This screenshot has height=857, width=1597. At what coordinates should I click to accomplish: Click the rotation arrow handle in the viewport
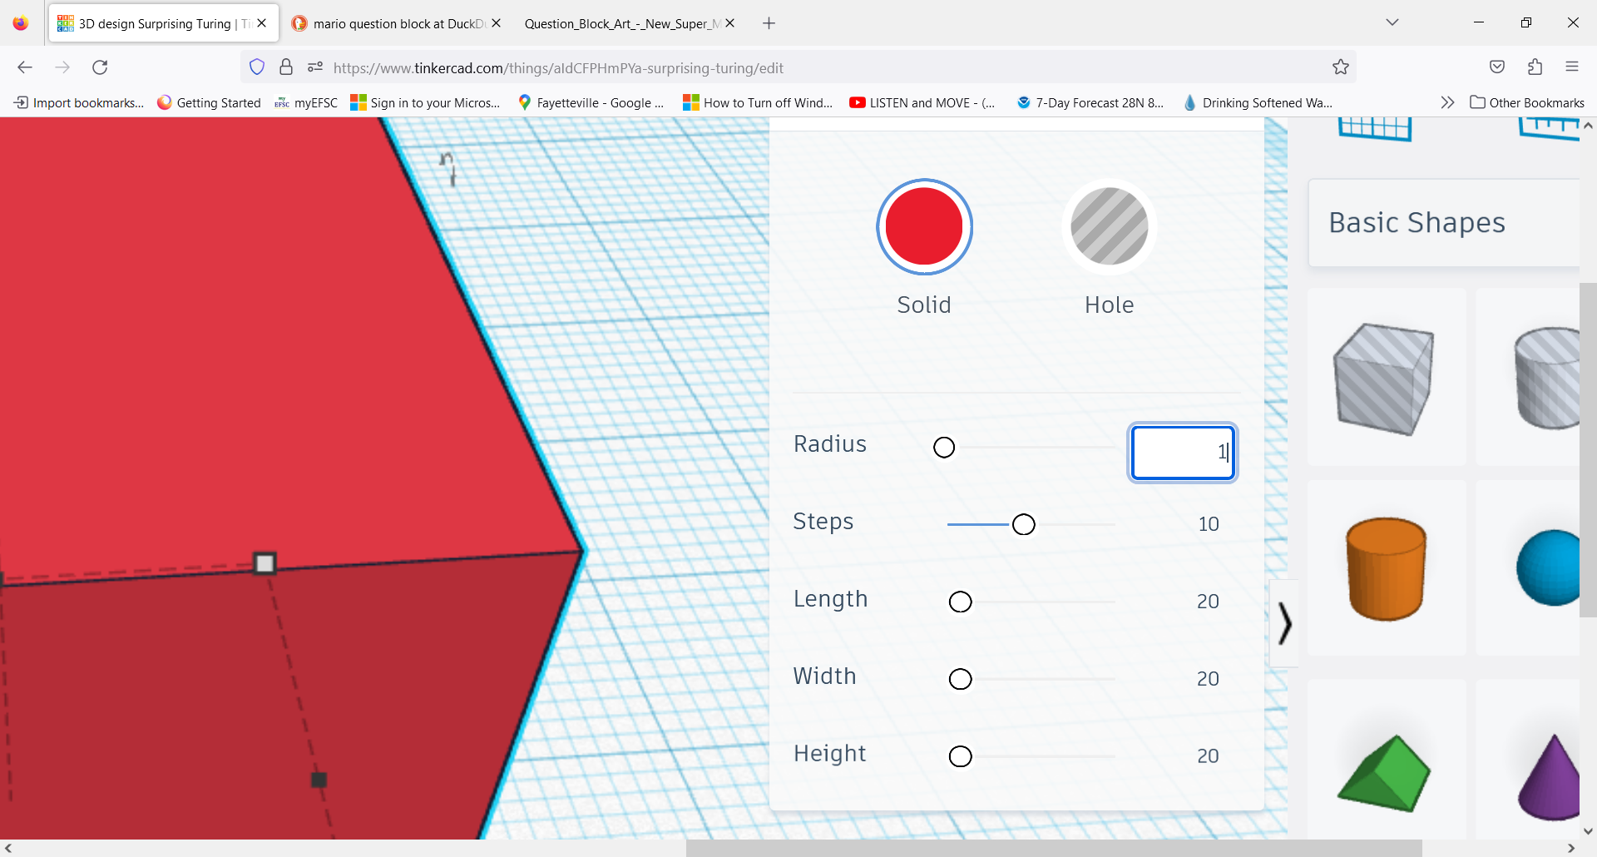pyautogui.click(x=448, y=167)
